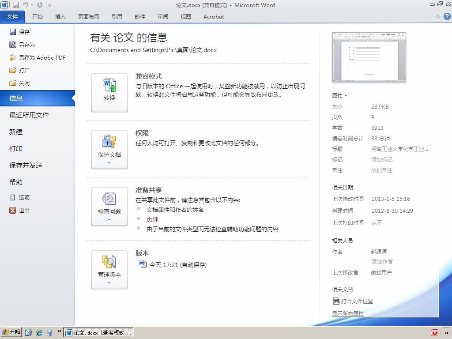Switch to the Acrobat ribbon tab
The width and height of the screenshot is (452, 339).
214,17
